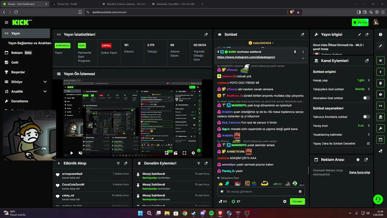Open the profile avatar menu
Viewport: 387px width, 218px height.
(x=376, y=22)
